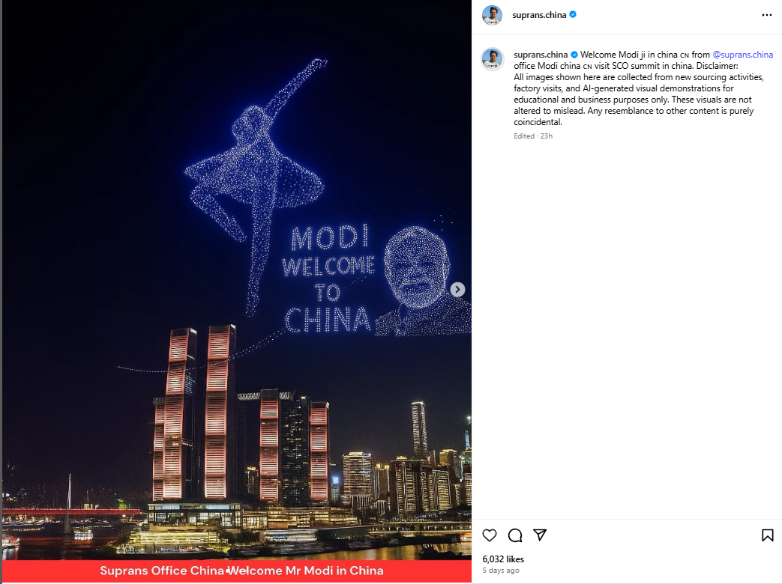The height and width of the screenshot is (584, 782).
Task: Like the post using the heart icon
Action: click(490, 535)
